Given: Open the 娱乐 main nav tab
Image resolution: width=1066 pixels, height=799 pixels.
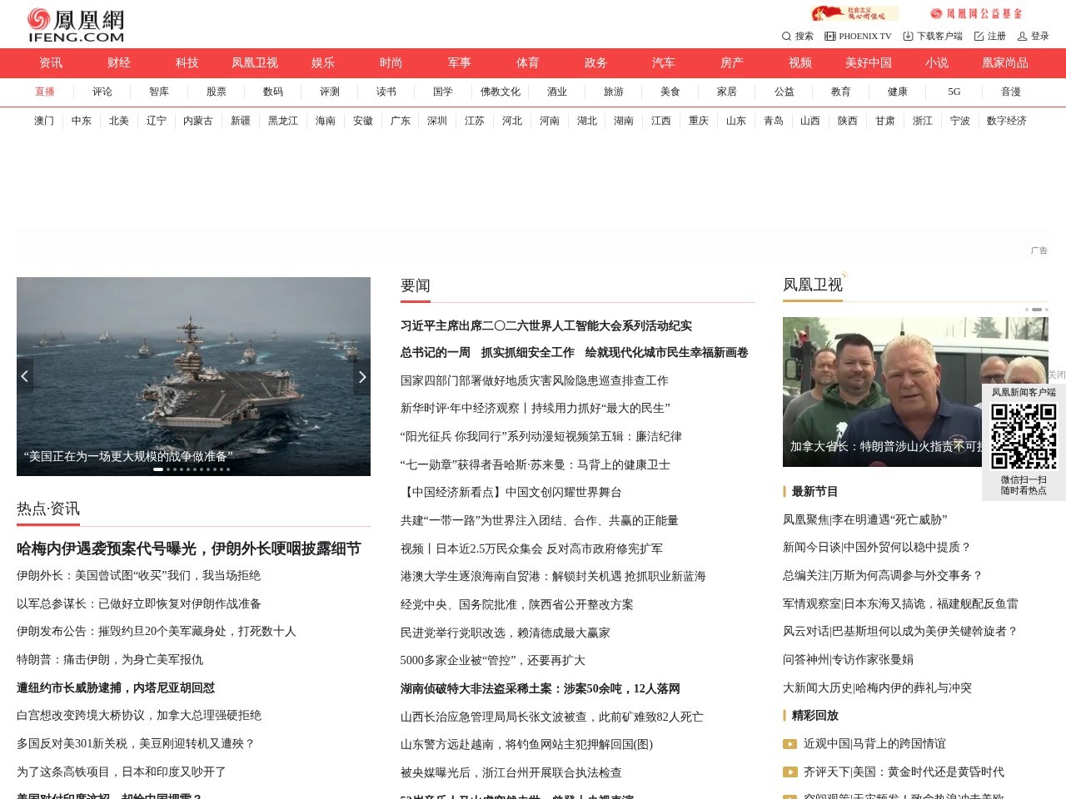Looking at the screenshot, I should pos(323,63).
